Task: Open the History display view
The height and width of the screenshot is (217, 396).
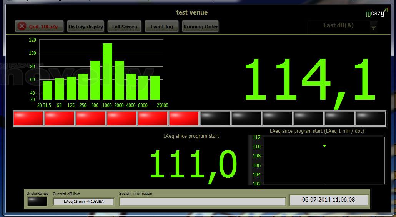Action: 85,27
